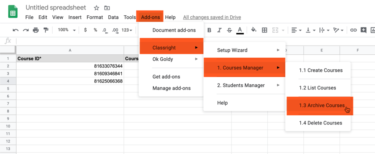Select row 4 header
Image resolution: width=375 pixels, height=154 pixels.
pyautogui.click(x=8, y=81)
